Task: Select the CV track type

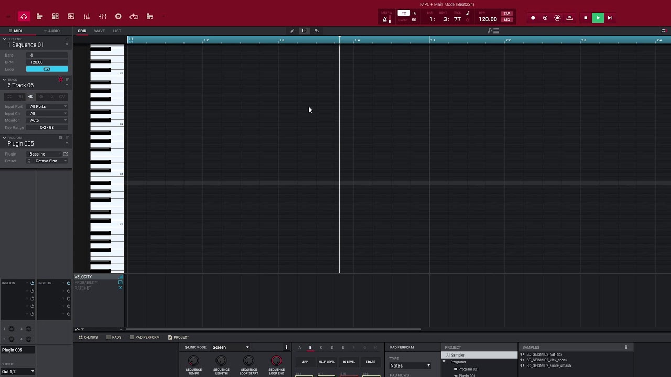Action: click(62, 97)
